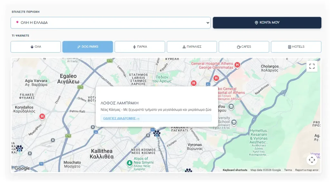Click the Cholargos Χολαργός map label
Screen dimensions: 330x182
[x=270, y=68]
